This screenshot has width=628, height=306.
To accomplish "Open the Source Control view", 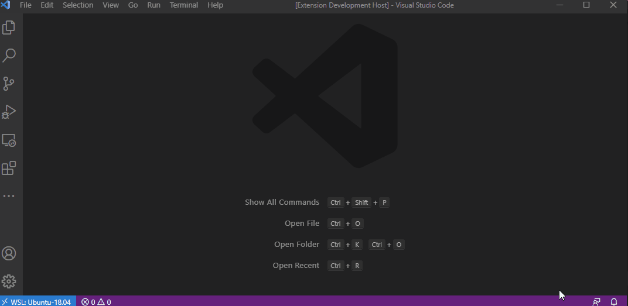I will coord(9,84).
